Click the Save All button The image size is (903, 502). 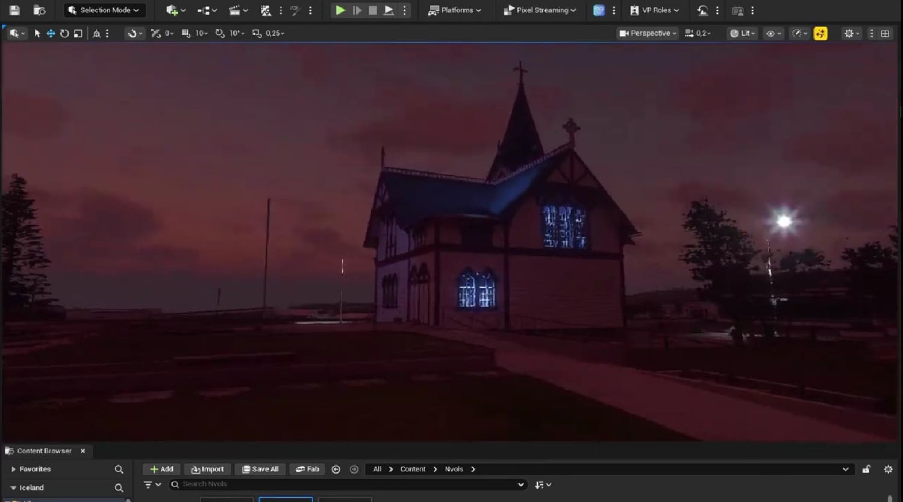(260, 469)
